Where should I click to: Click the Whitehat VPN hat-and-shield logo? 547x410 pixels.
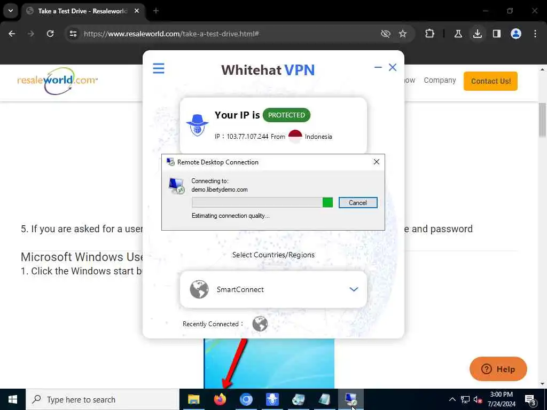pyautogui.click(x=197, y=125)
